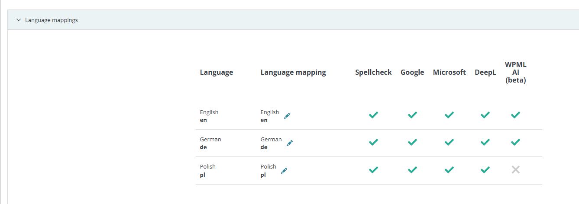Click the Microsoft column header
Image resolution: width=579 pixels, height=204 pixels.
tap(449, 72)
